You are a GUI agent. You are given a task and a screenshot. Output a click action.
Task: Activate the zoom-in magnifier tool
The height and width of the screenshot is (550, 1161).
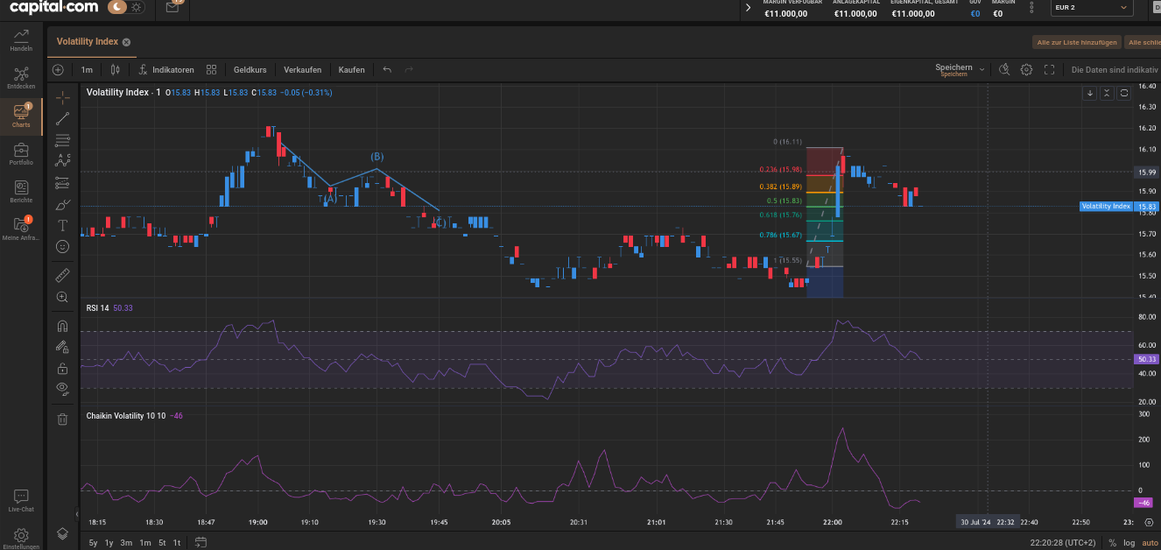[62, 297]
